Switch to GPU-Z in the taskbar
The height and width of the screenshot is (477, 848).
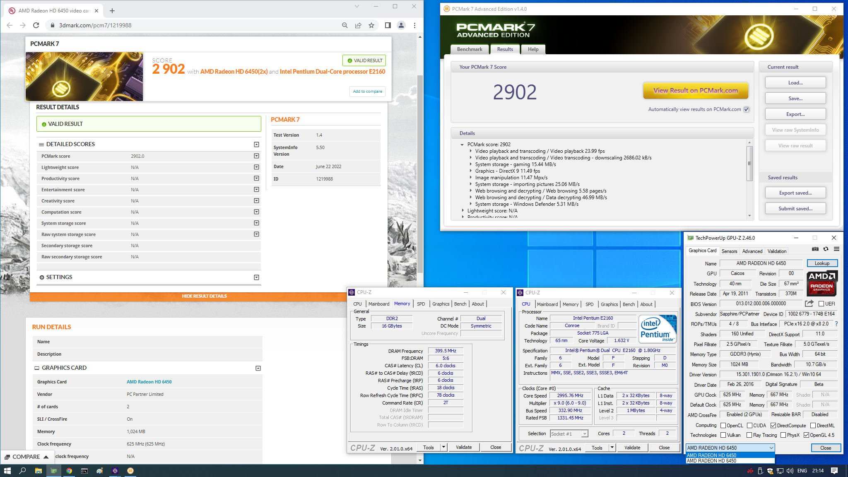tap(53, 471)
